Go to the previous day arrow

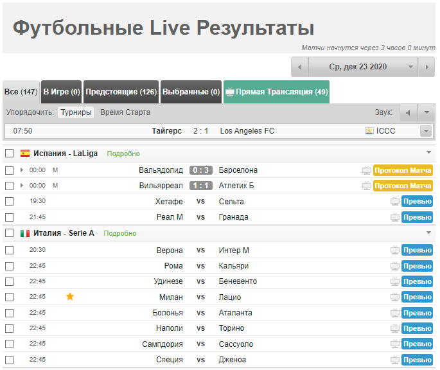click(x=300, y=67)
